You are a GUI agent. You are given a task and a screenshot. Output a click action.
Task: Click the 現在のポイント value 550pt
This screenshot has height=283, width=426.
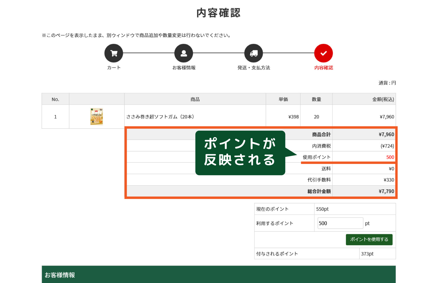click(322, 209)
